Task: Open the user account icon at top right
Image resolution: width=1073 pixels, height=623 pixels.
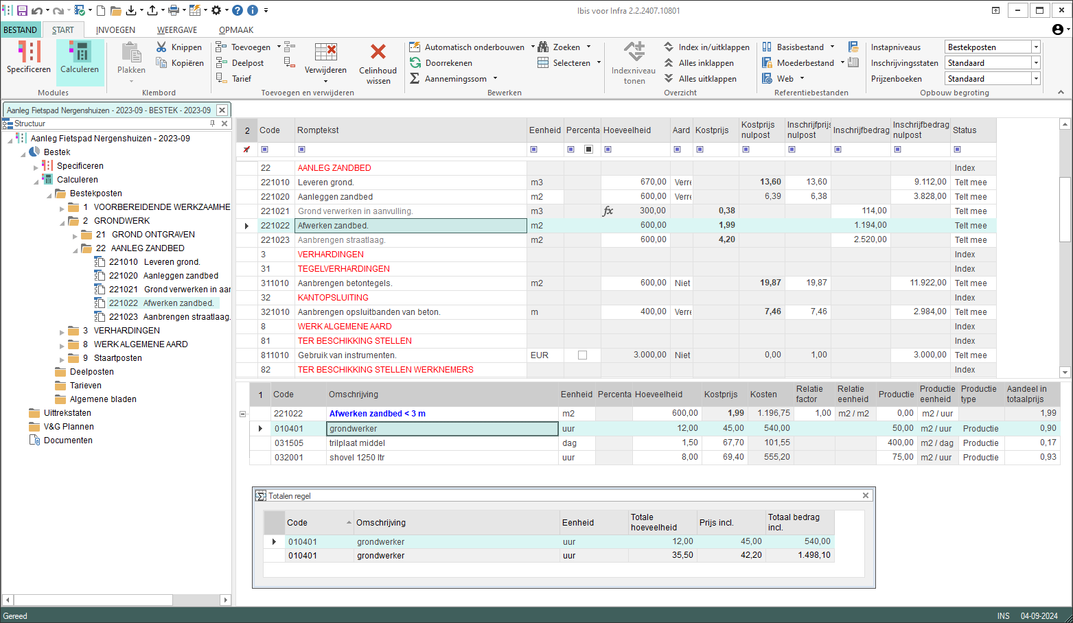Action: tap(1058, 30)
